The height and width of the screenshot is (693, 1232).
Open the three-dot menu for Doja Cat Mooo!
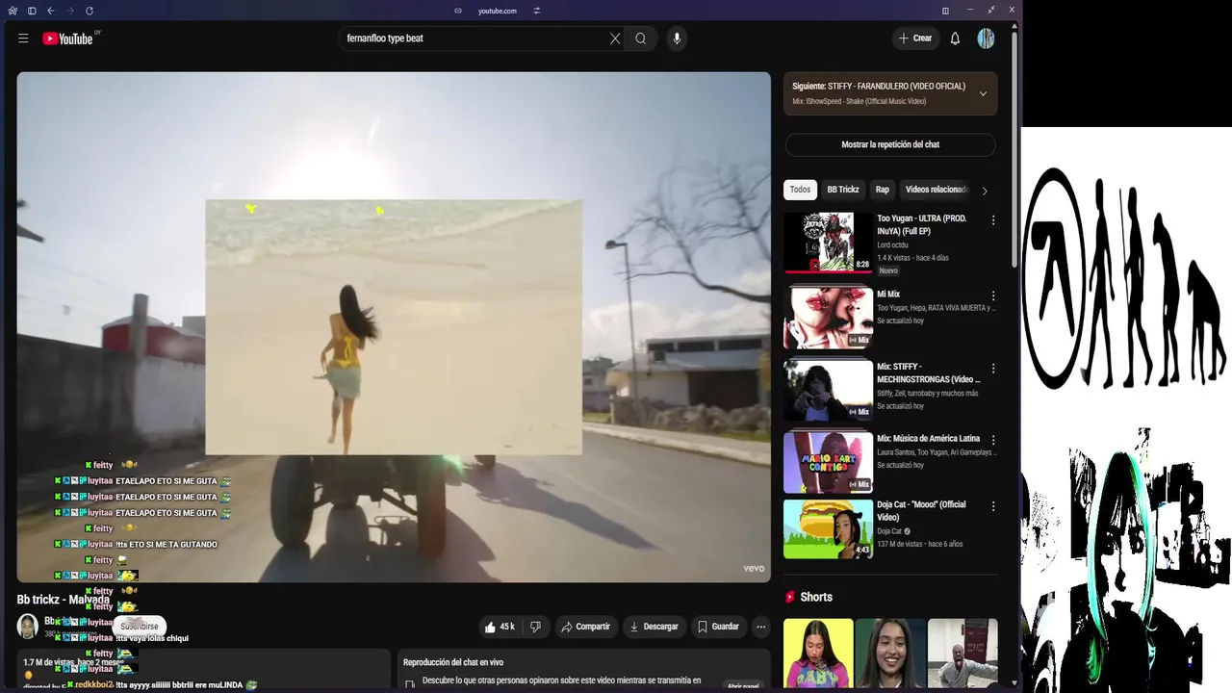993,506
